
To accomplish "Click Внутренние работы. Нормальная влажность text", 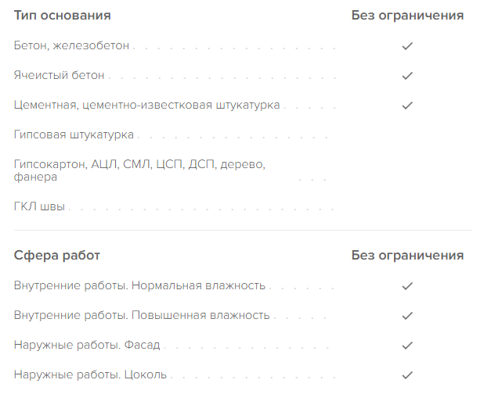I will click(x=139, y=286).
